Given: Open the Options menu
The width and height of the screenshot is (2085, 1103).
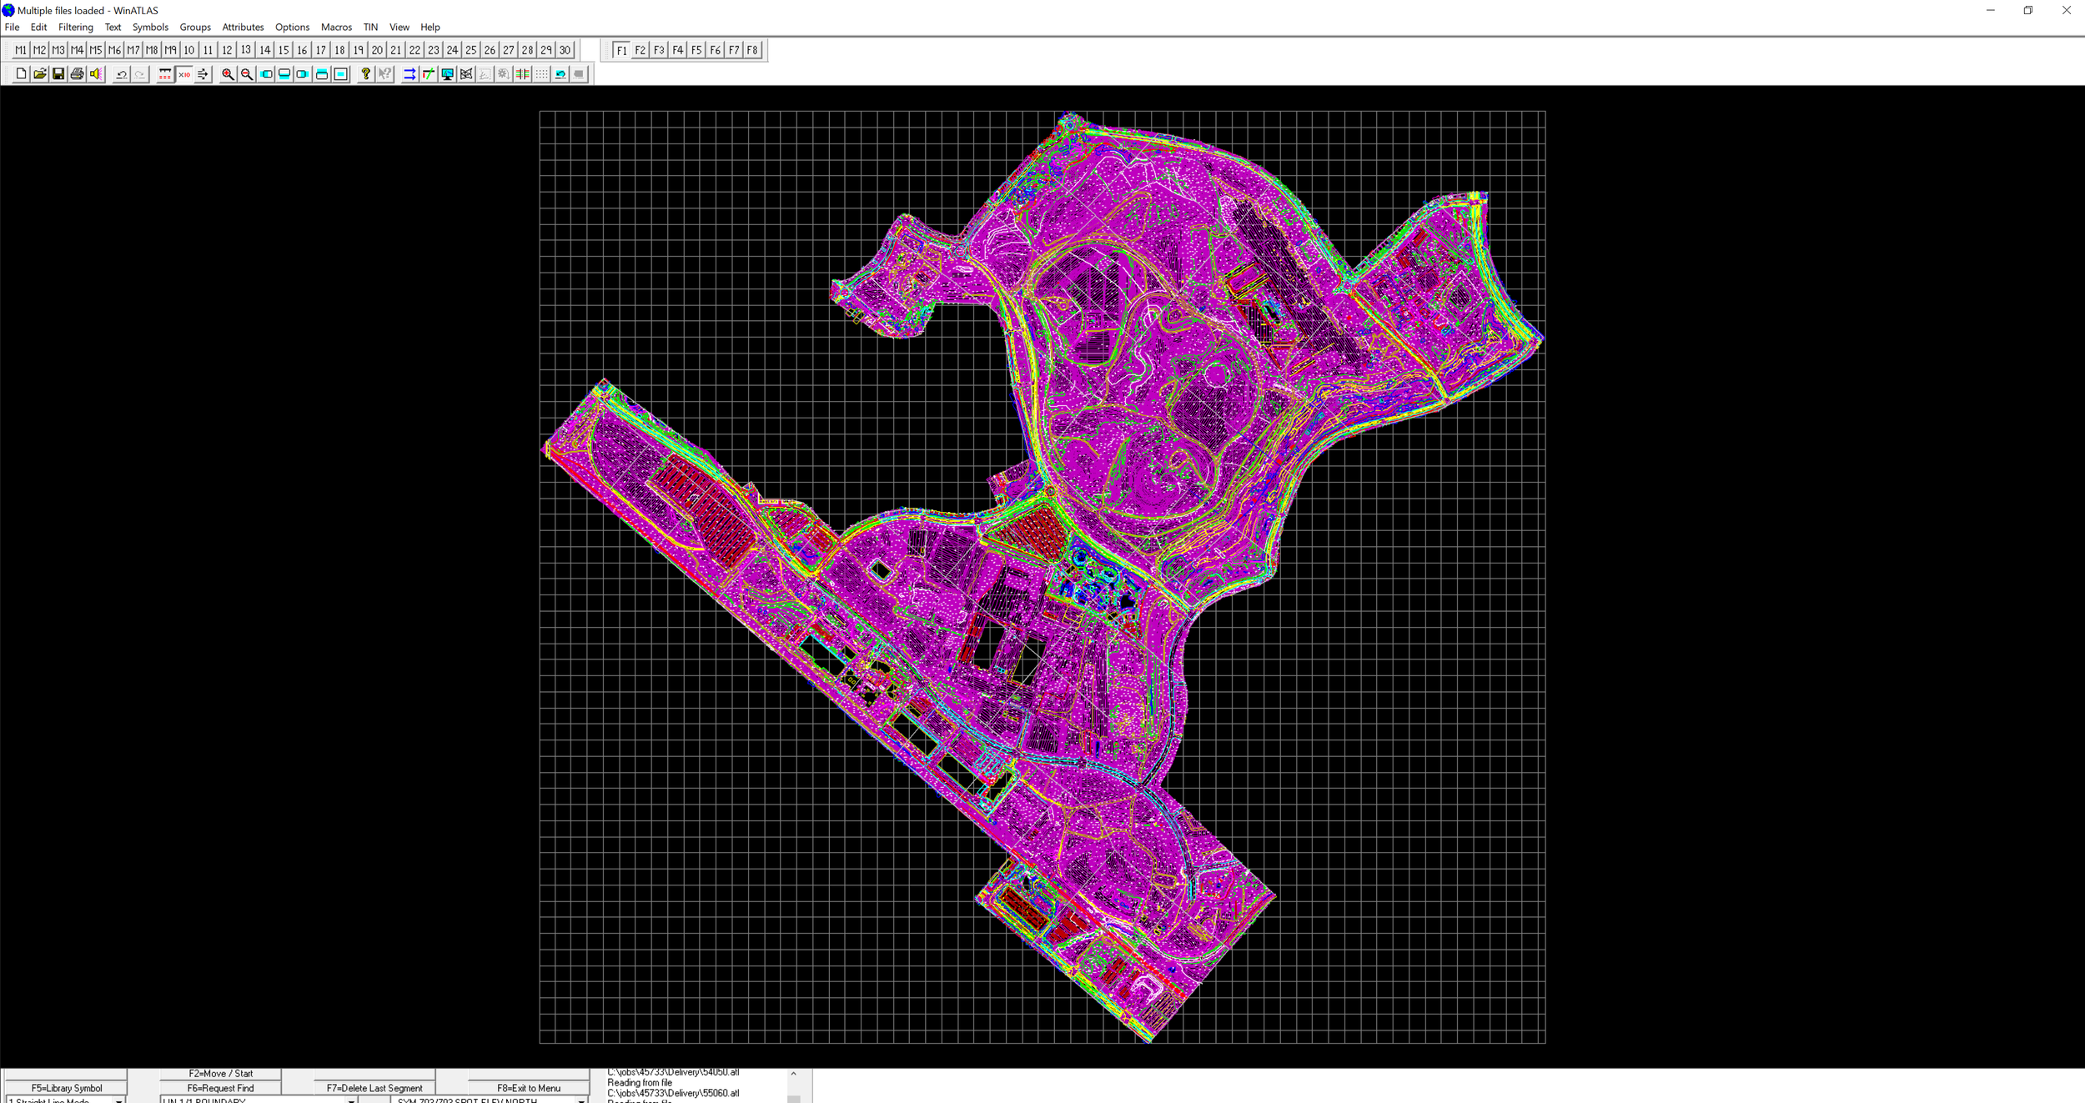Looking at the screenshot, I should click(x=292, y=28).
